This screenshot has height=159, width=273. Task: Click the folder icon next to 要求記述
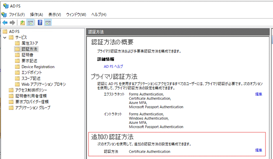pos(17,61)
